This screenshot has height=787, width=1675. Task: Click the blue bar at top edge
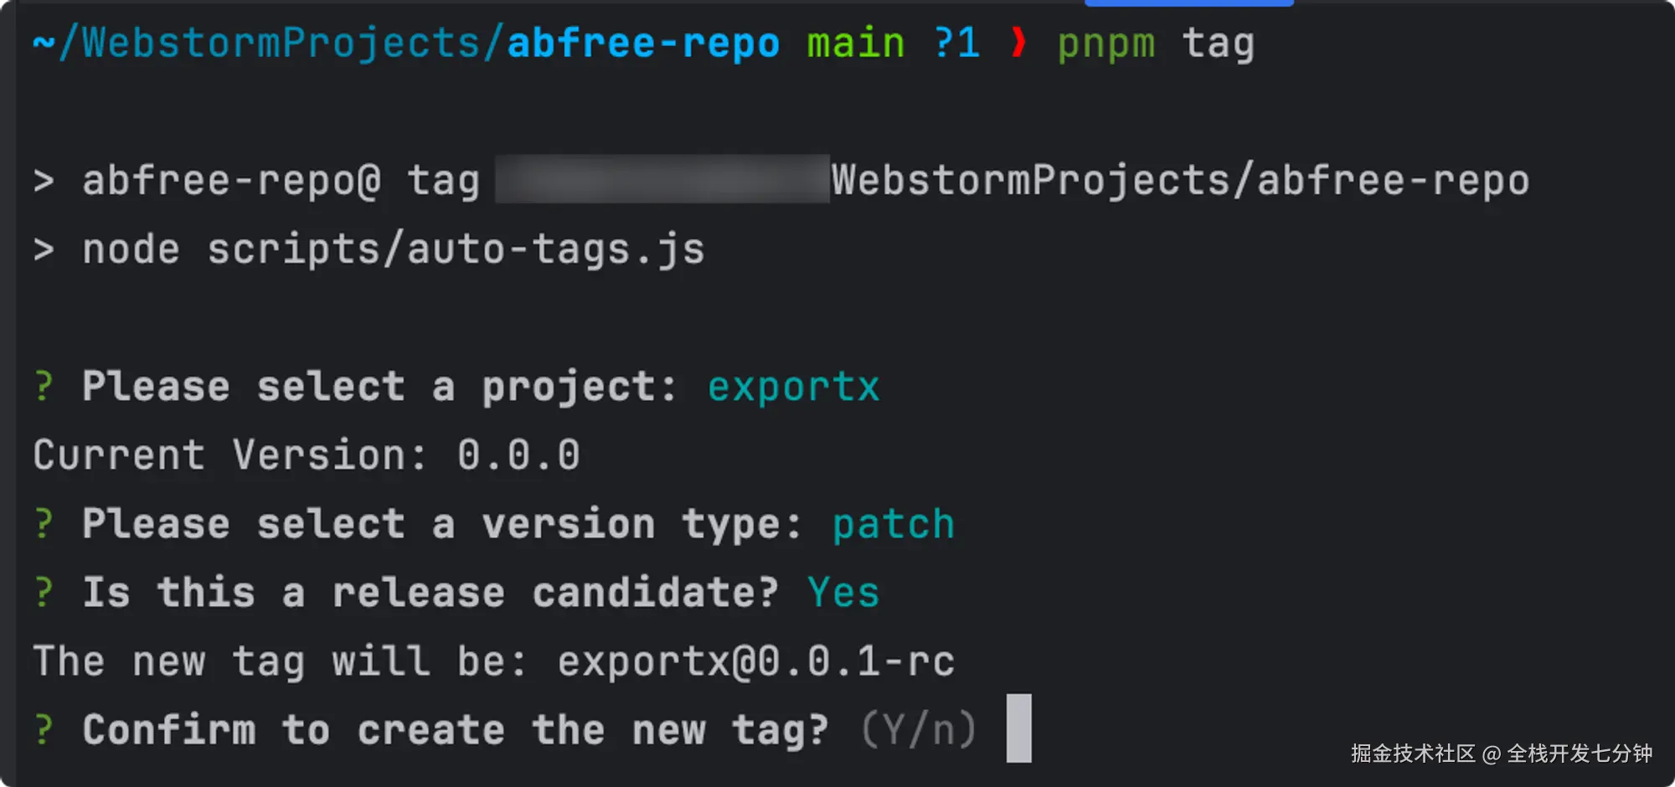(x=1188, y=3)
